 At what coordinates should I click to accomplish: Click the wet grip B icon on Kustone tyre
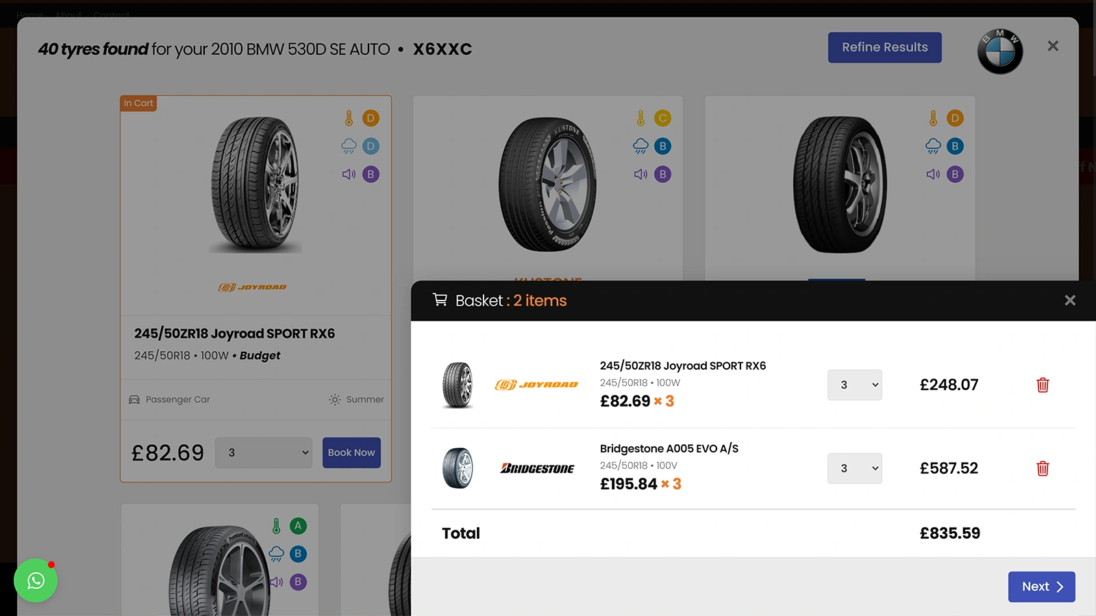[662, 146]
